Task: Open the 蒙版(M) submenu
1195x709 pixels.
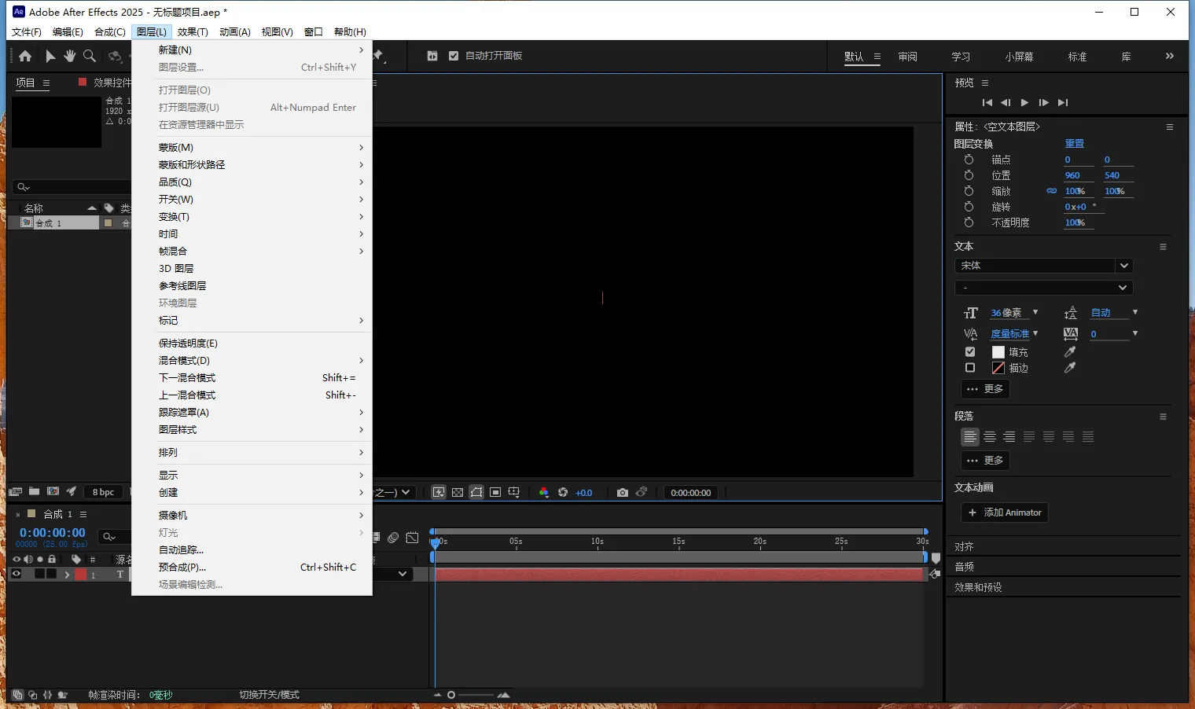Action: click(x=176, y=148)
